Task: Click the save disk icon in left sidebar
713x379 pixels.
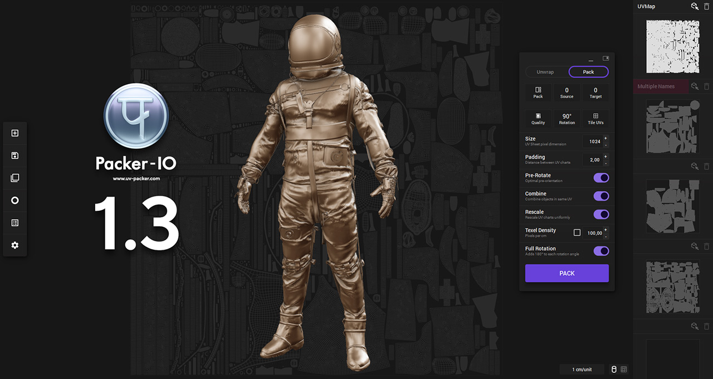Action: coord(15,156)
